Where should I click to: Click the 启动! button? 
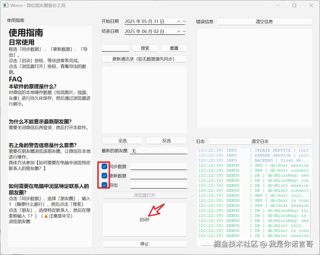pos(145,219)
